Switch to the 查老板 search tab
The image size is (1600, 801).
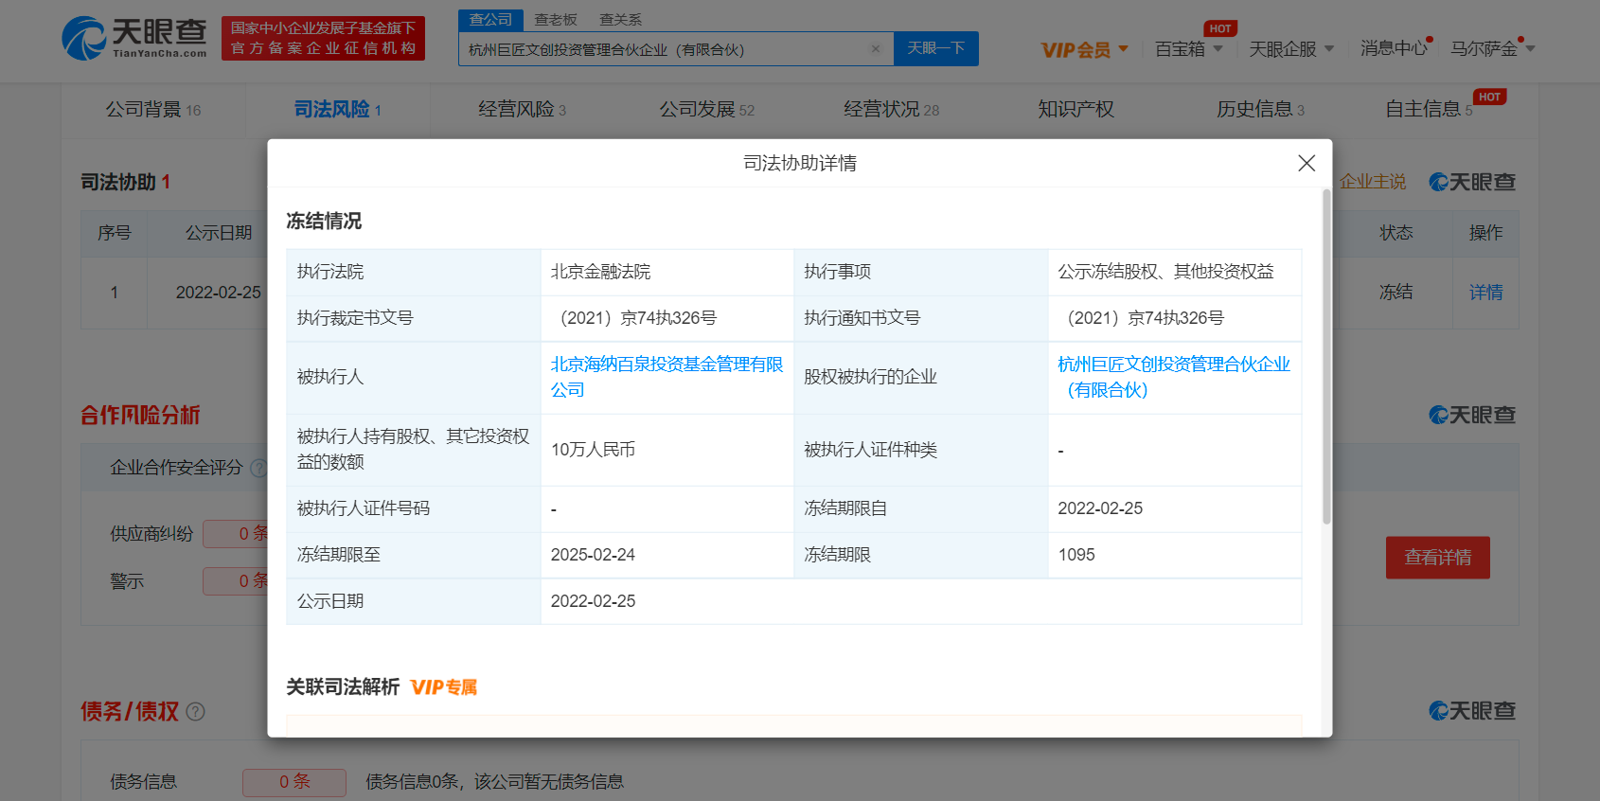[x=556, y=20]
